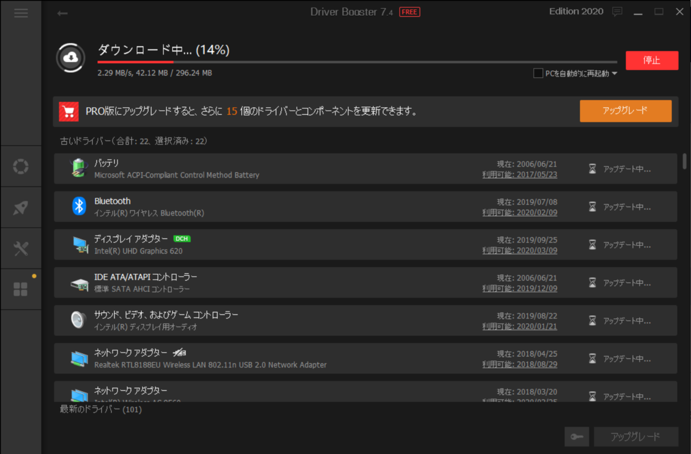Expand the PCを自動的に再起動 dropdown arrow
Screen dimensions: 691x454
[614, 74]
